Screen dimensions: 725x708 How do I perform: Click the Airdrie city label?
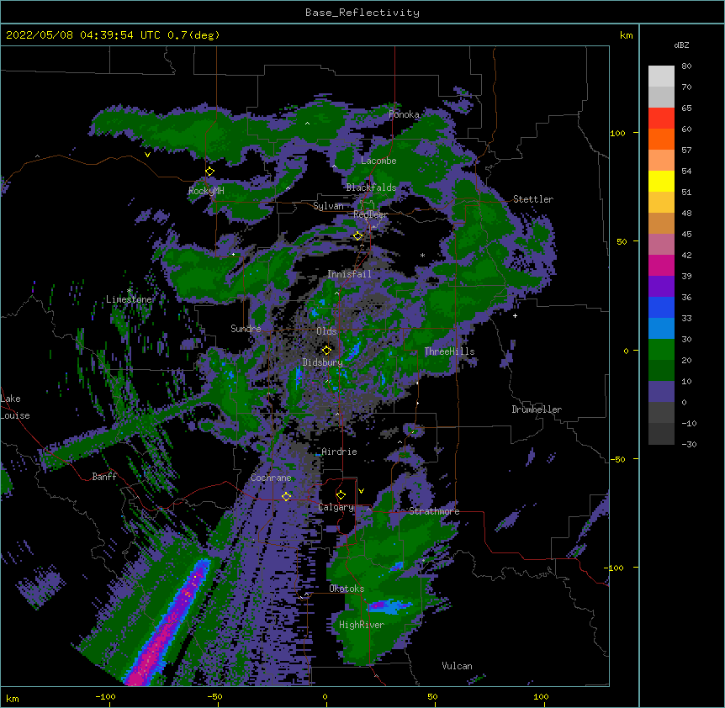point(340,452)
